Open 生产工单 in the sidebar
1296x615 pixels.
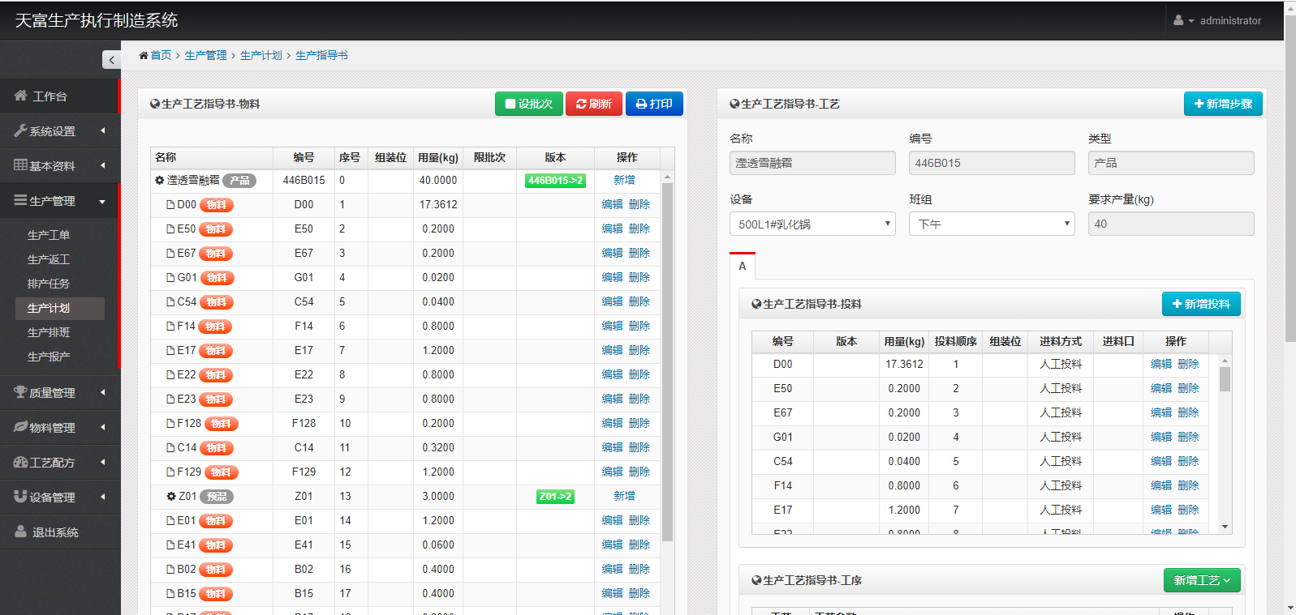[49, 235]
